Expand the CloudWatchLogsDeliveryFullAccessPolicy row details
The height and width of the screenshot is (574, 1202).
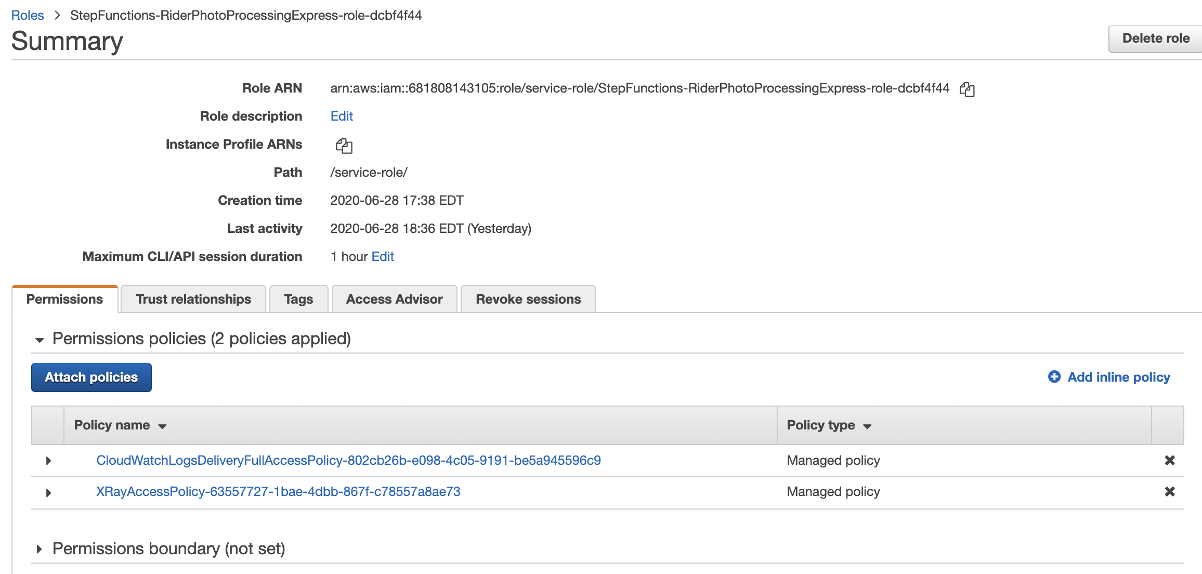48,461
